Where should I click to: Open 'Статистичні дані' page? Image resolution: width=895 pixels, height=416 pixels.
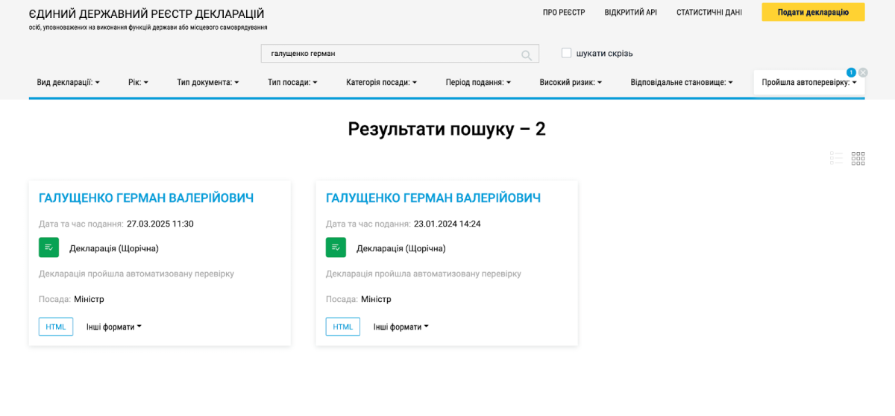(709, 13)
